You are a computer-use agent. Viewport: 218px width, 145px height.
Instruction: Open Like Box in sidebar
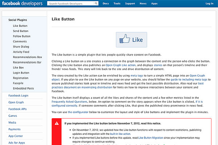(x=19, y=67)
